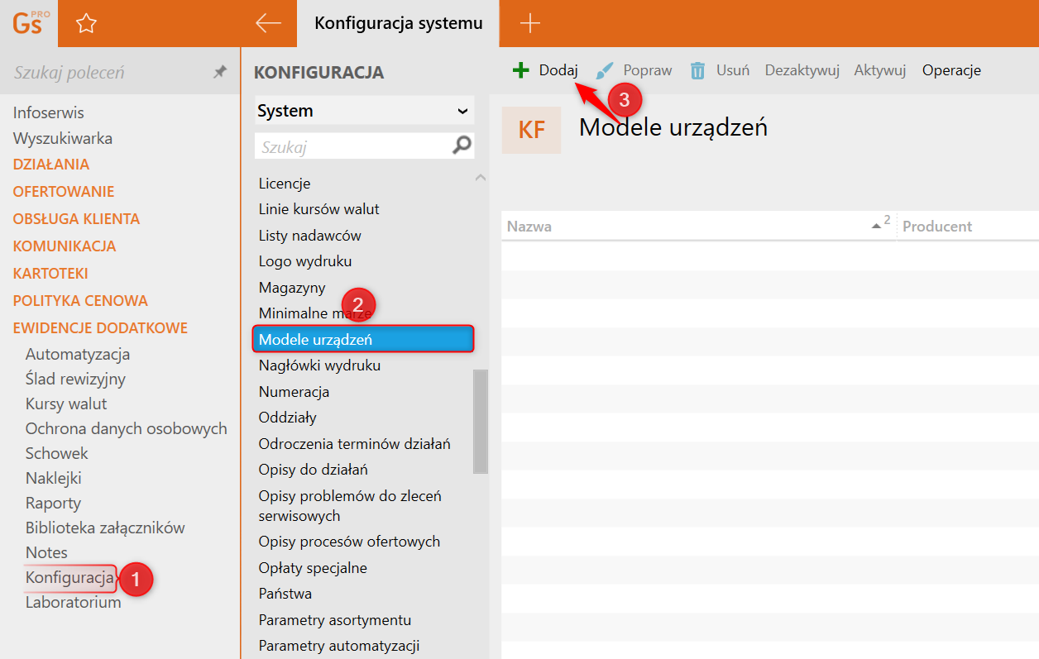The image size is (1039, 659).
Task: Sort by Producent column header
Action: pos(937,226)
